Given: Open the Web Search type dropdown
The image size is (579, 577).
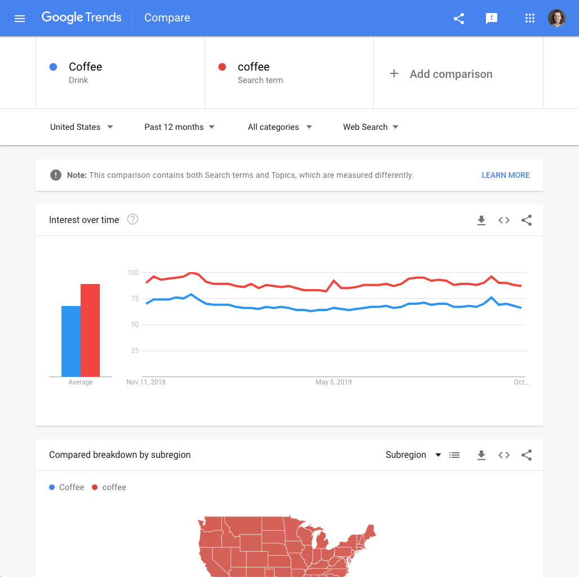Looking at the screenshot, I should pyautogui.click(x=371, y=127).
